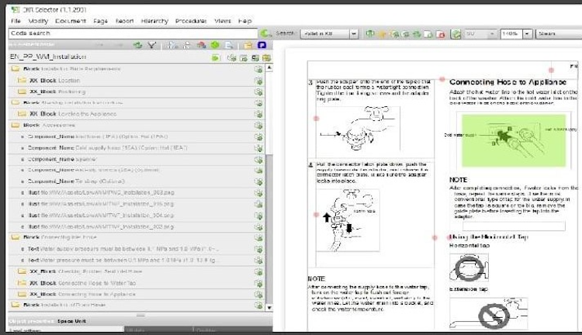582x335 pixels.
Task: Open the Hierarchy menu
Action: (154, 21)
